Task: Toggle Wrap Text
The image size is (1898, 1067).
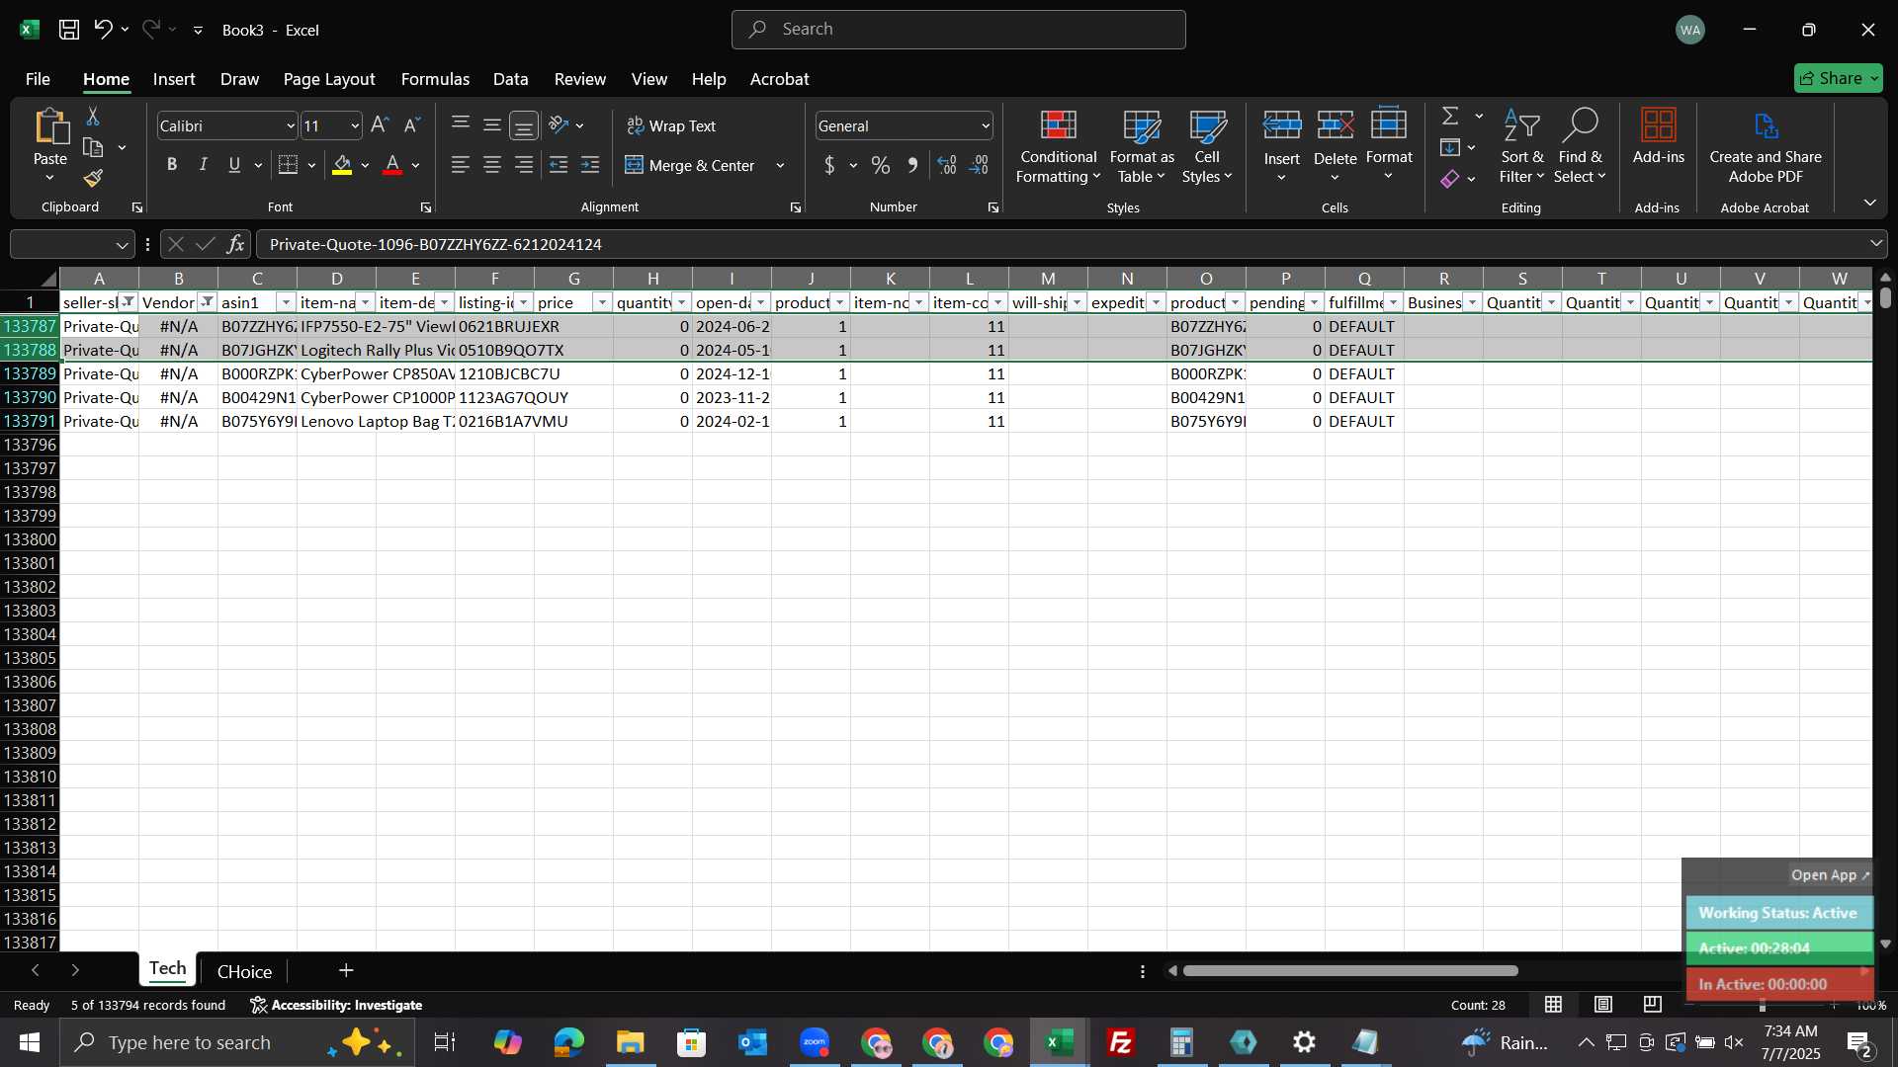Action: (671, 125)
